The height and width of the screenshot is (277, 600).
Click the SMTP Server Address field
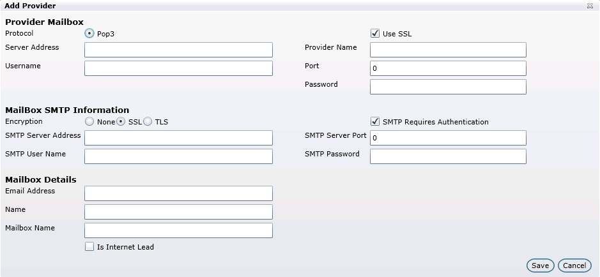(x=178, y=138)
